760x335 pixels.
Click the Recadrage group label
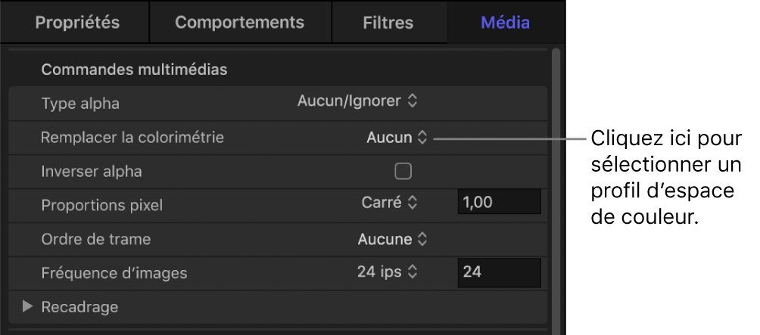79,307
